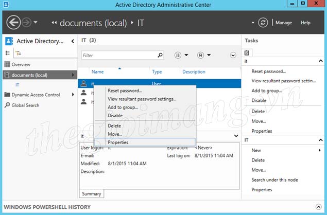The width and height of the screenshot is (327, 215).
Task: Click View resultant password settings in Tasks
Action: tap(284, 81)
